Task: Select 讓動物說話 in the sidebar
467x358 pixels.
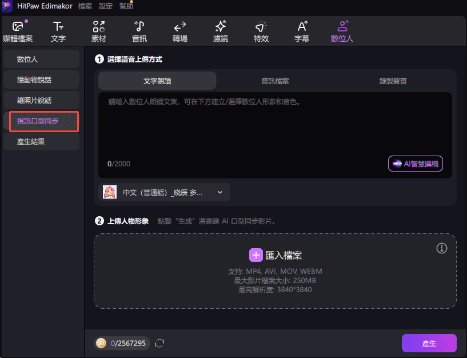Action: [x=41, y=79]
